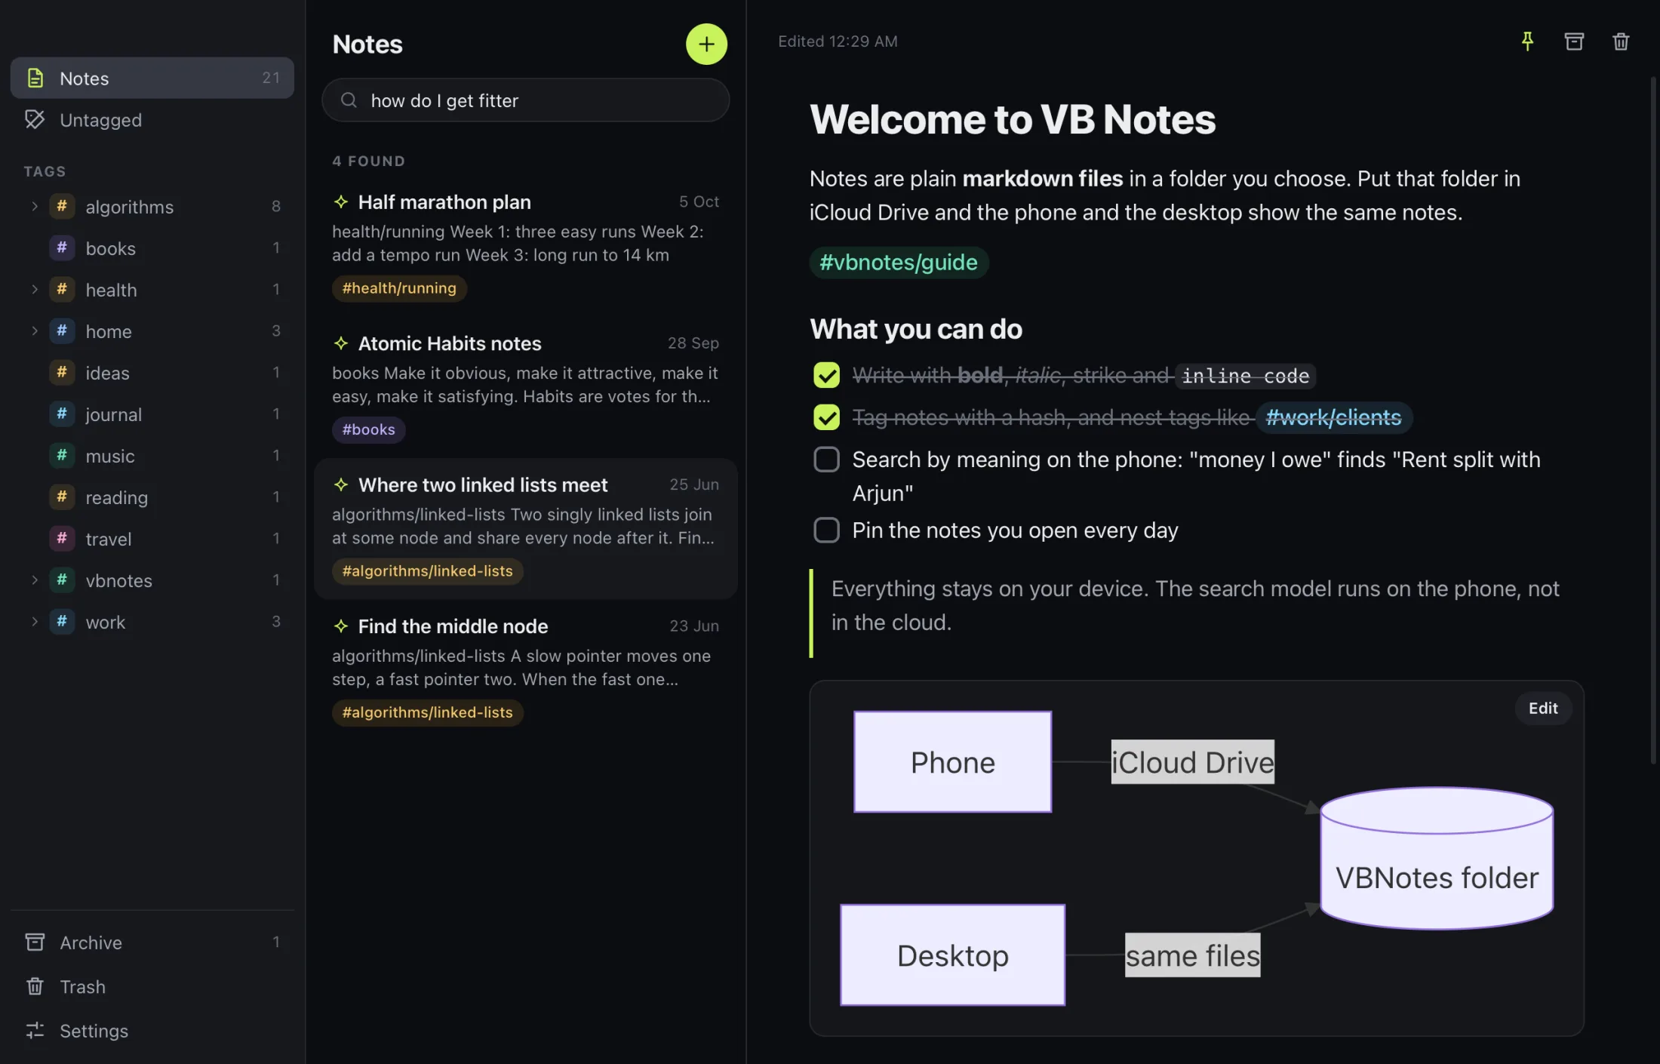Check 'Pin the notes you open every day'
The image size is (1660, 1064).
pos(826,530)
